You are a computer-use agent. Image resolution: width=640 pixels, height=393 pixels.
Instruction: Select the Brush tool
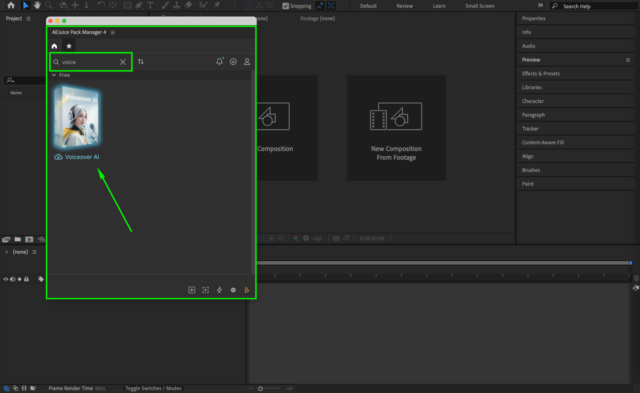pos(165,5)
